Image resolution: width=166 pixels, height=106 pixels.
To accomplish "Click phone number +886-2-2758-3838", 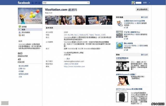I will (x=71, y=64).
